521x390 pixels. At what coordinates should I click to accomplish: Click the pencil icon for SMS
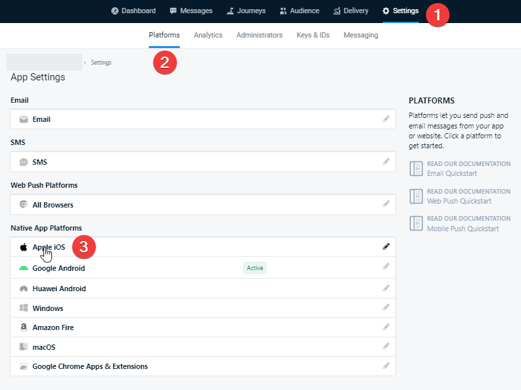386,161
